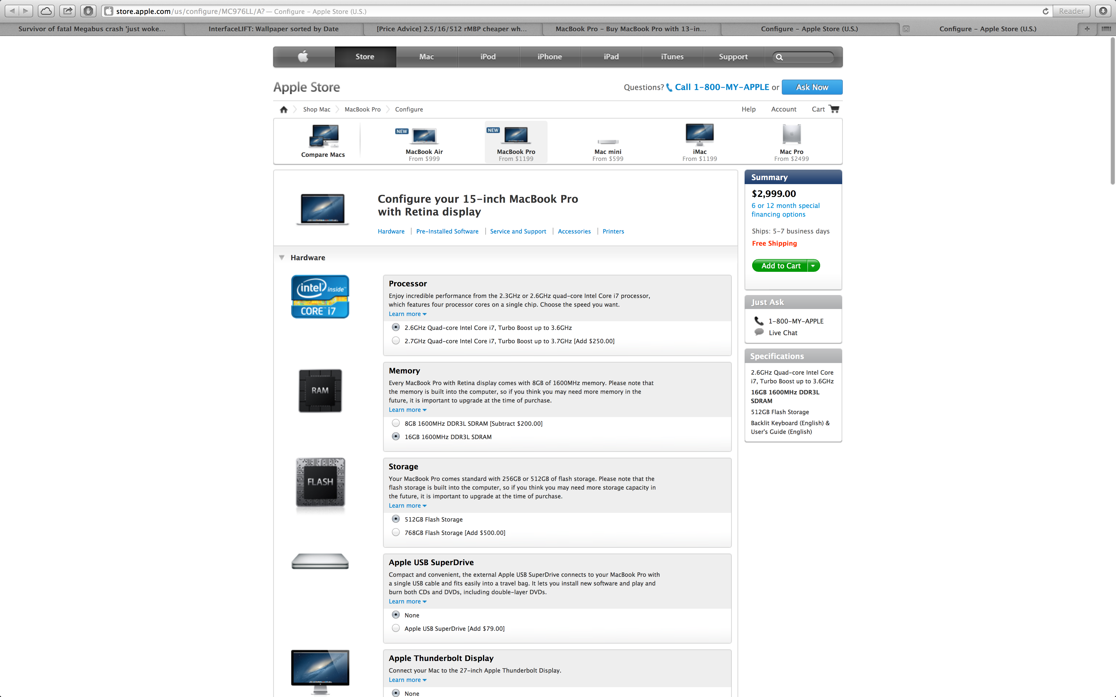The width and height of the screenshot is (1116, 697).
Task: Click the FLASH storage chip image
Action: [321, 482]
